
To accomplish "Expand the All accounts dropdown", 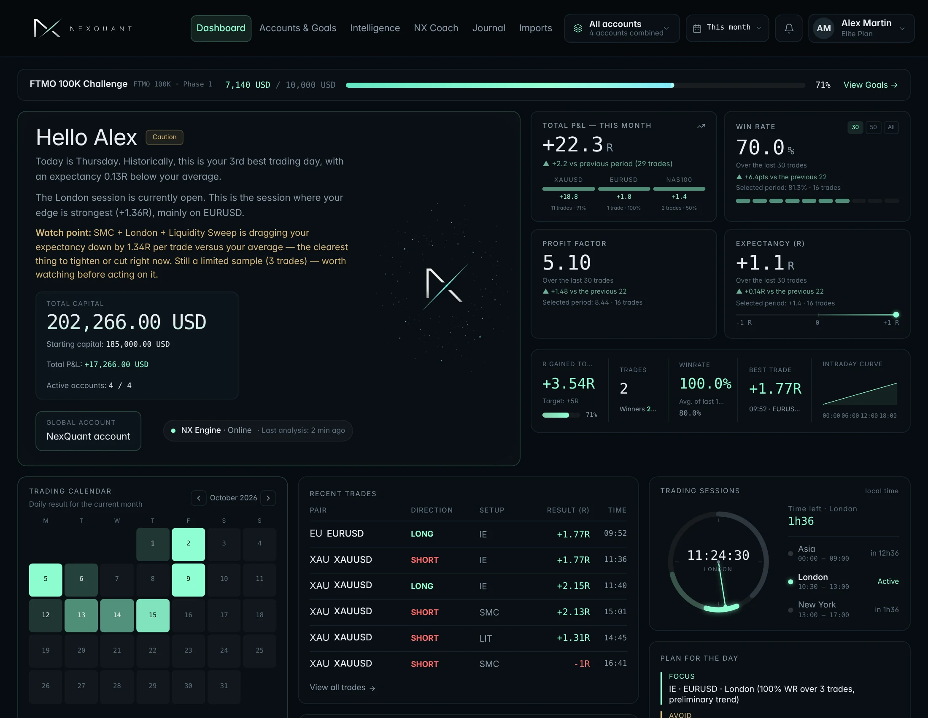I will point(622,28).
